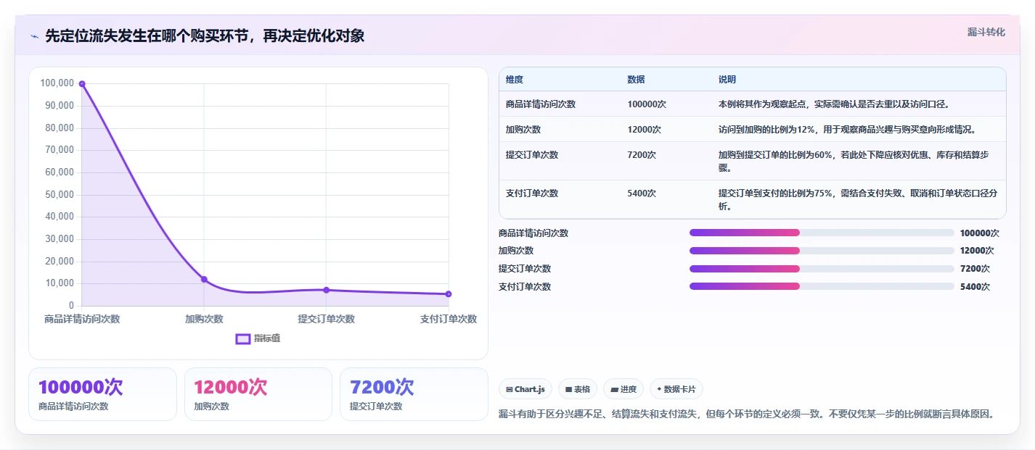The image size is (1035, 450).
Task: Click the description starting 提交订单到支付的比例为75%
Action: point(858,199)
